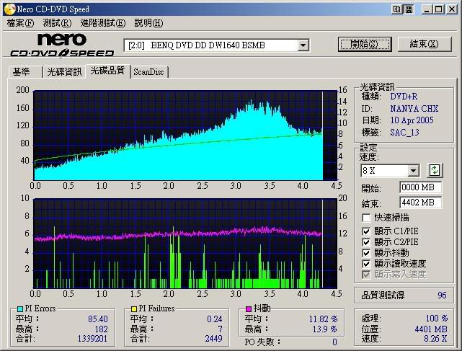This screenshot has width=462, height=351.
Task: Click the PI Errors average 85.40 value
Action: 98,319
